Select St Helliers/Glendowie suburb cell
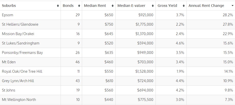This screenshot has height=105, width=235. coord(20,24)
